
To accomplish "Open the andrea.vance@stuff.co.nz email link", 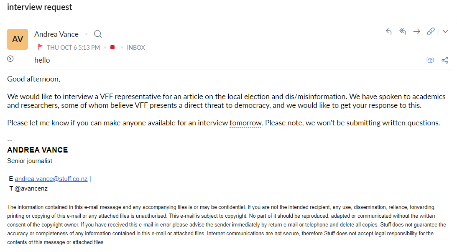I will tap(51, 179).
